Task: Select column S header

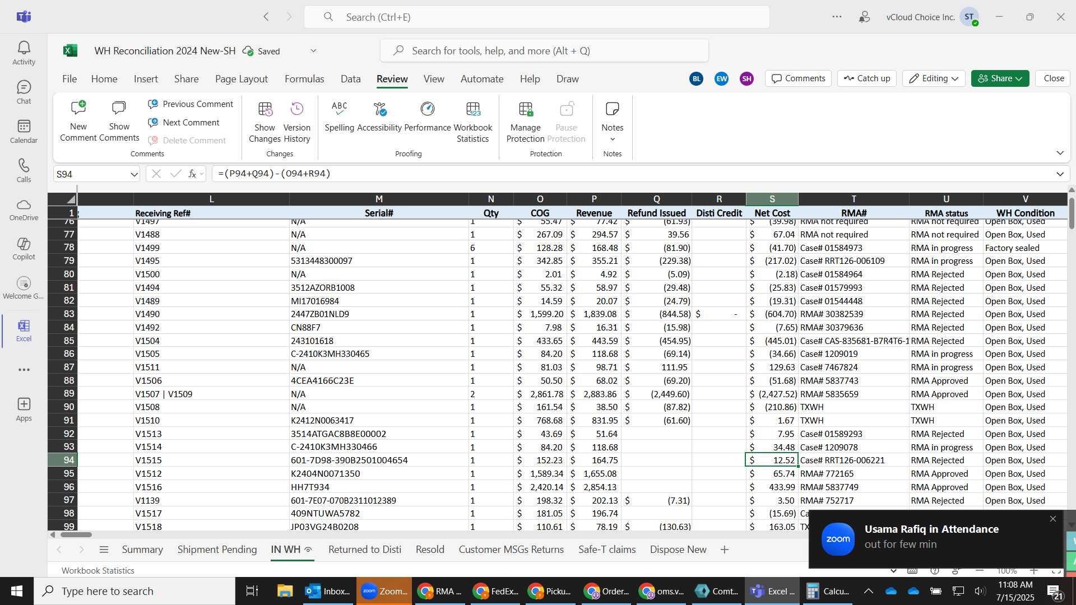Action: (x=772, y=199)
